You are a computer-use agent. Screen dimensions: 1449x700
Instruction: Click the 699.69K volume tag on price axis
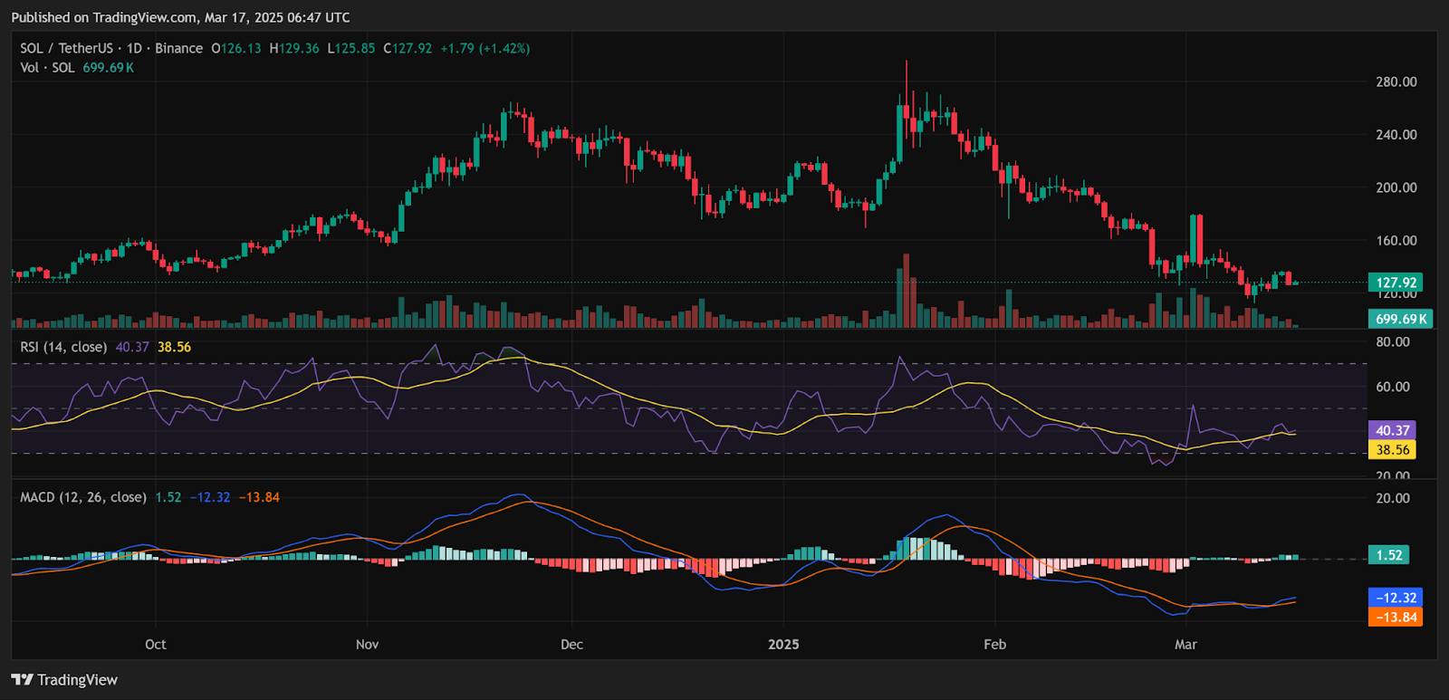coord(1400,319)
